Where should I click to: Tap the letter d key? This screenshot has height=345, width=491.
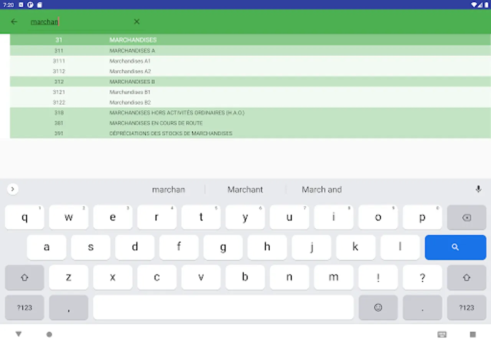(x=135, y=247)
